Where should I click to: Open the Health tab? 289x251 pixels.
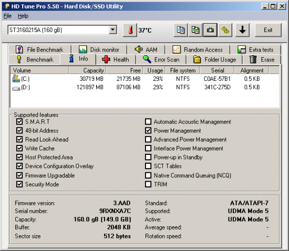[x=116, y=59]
